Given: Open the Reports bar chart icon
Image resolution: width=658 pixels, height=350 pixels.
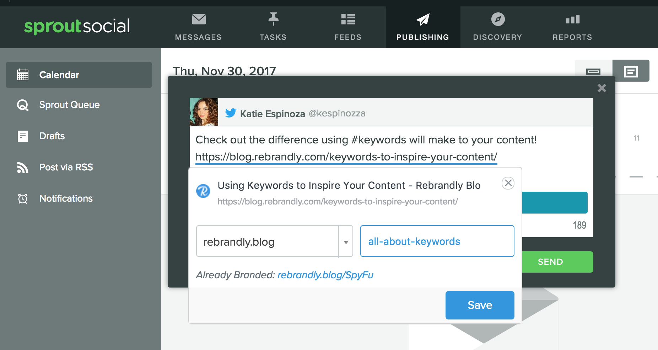Looking at the screenshot, I should 572,19.
